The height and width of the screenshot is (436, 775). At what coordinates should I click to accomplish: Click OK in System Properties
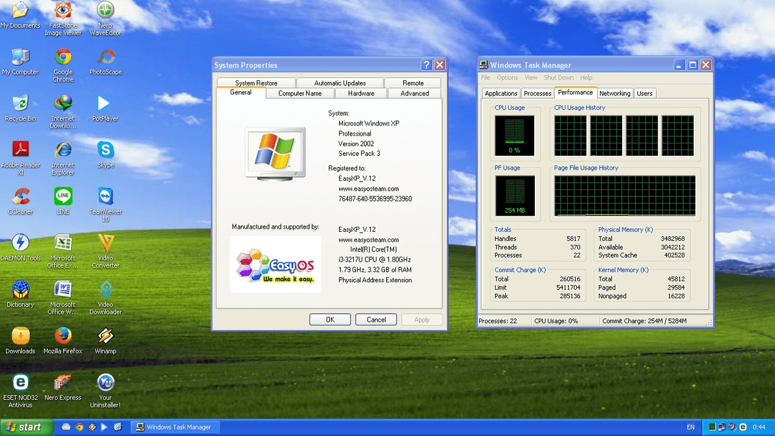click(330, 320)
